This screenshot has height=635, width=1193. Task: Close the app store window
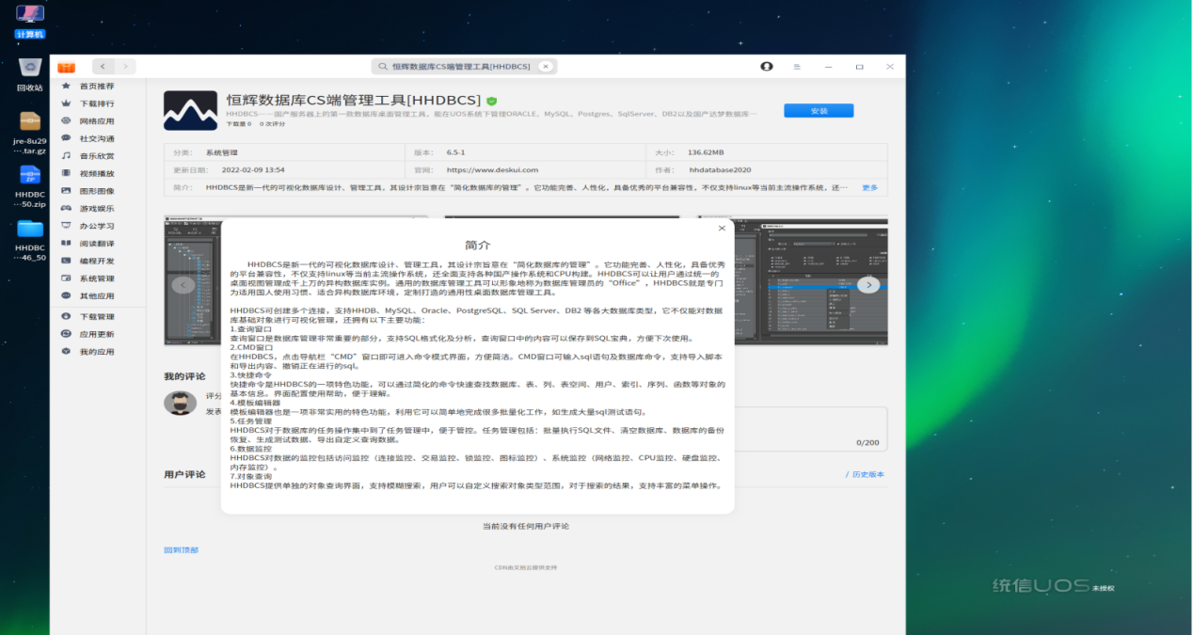point(889,67)
